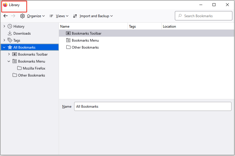Image resolution: width=235 pixels, height=156 pixels.
Task: Click the Import and Backup arrows icon
Action: click(x=75, y=16)
